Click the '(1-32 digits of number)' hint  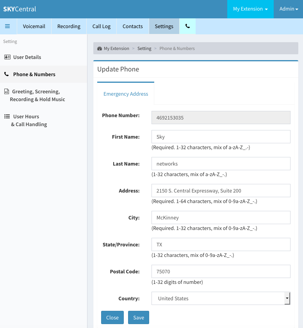[177, 282]
